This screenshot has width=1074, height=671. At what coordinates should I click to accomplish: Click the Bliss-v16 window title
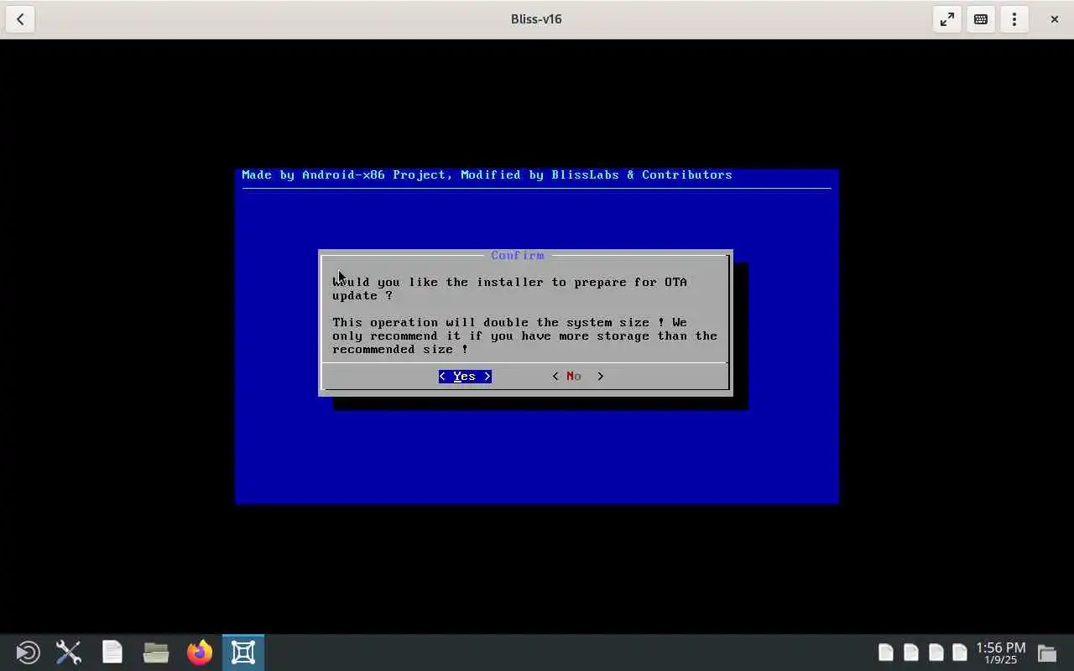536,19
